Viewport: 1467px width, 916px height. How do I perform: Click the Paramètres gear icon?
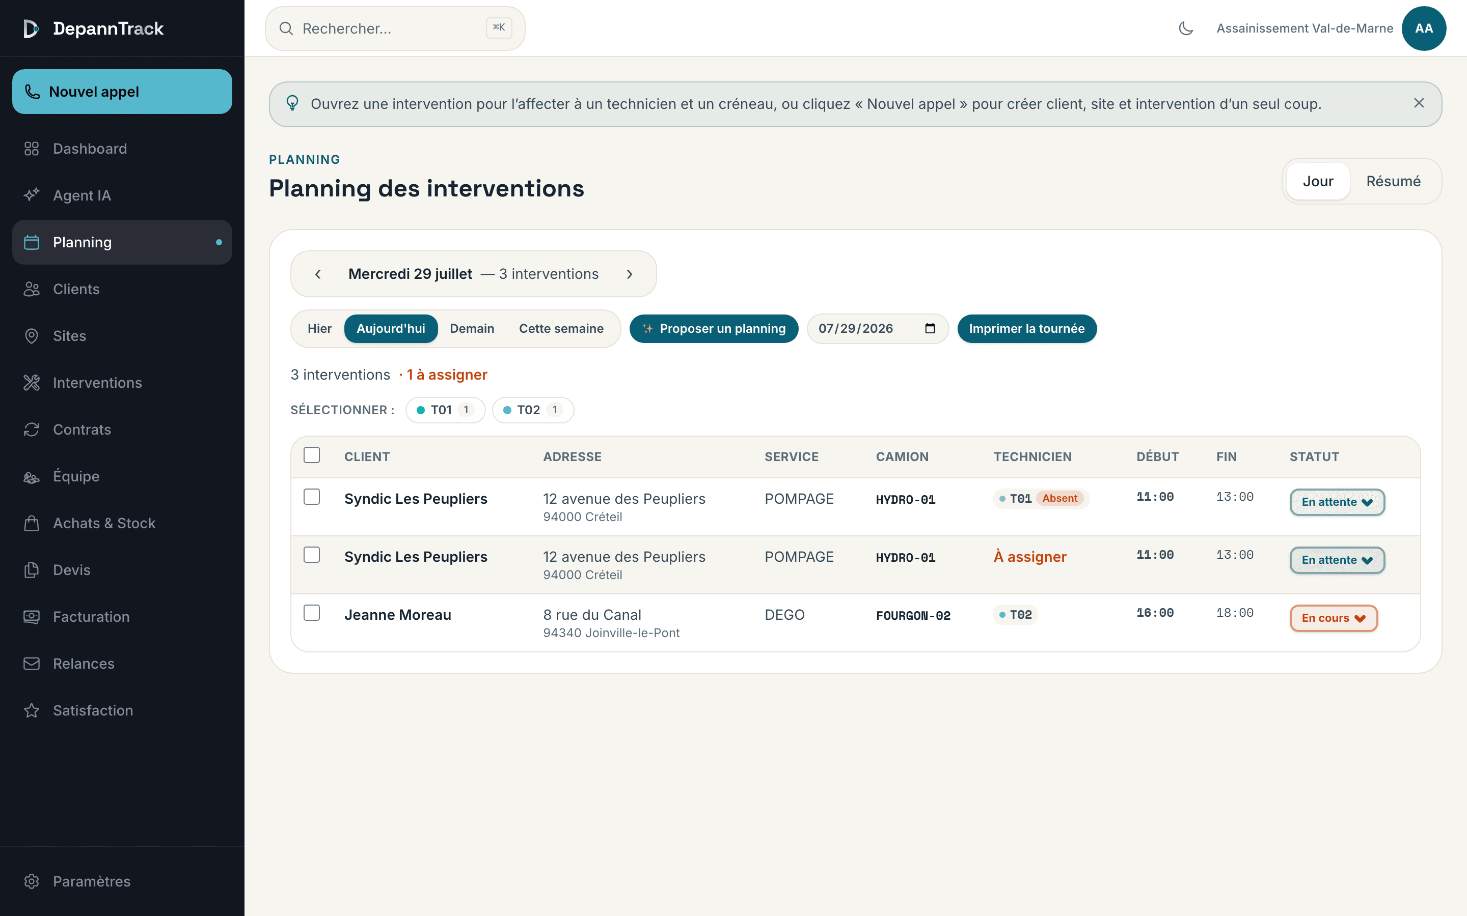(x=32, y=881)
